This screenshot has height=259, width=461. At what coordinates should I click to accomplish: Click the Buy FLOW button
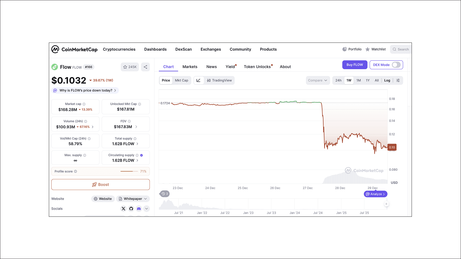coord(355,65)
